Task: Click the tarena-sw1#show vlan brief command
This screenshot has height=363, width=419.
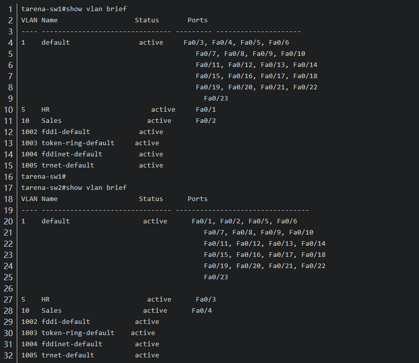Action: point(74,9)
